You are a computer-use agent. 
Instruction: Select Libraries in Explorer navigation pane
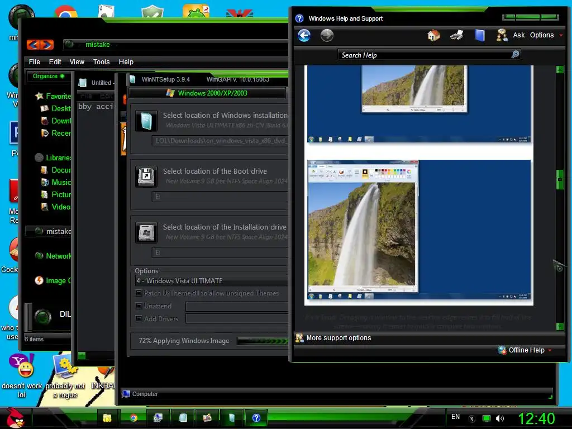click(53, 158)
